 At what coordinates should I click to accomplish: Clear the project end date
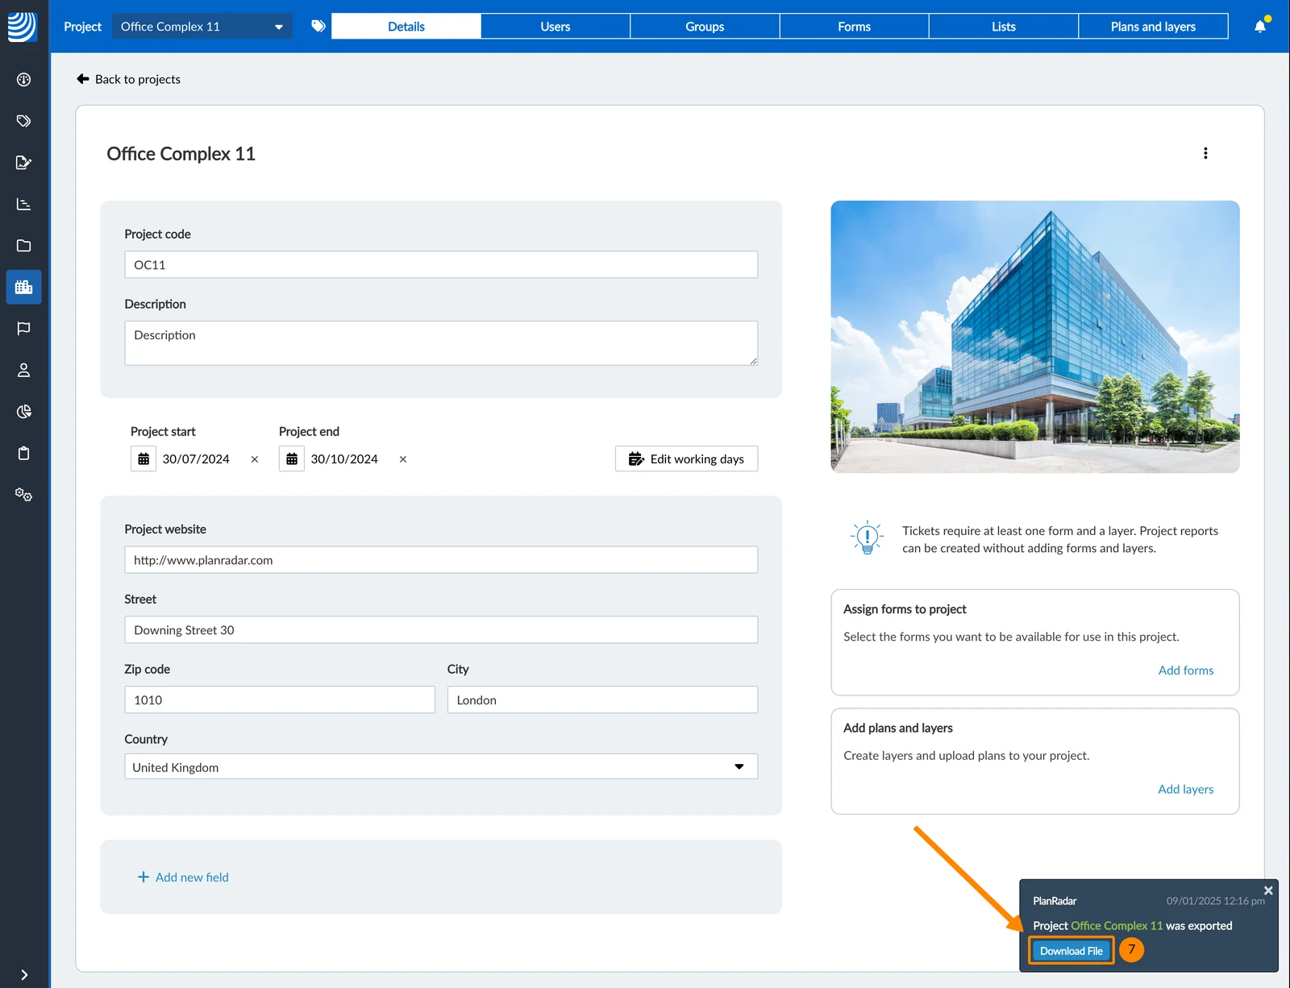(403, 459)
